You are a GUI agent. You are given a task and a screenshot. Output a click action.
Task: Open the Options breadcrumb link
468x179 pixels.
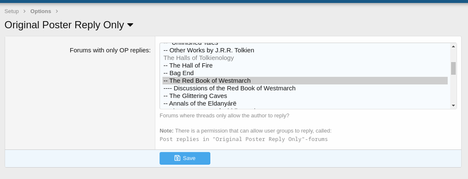pyautogui.click(x=41, y=11)
